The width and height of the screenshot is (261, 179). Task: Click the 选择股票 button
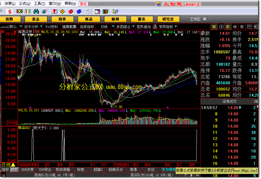pyautogui.click(x=69, y=27)
